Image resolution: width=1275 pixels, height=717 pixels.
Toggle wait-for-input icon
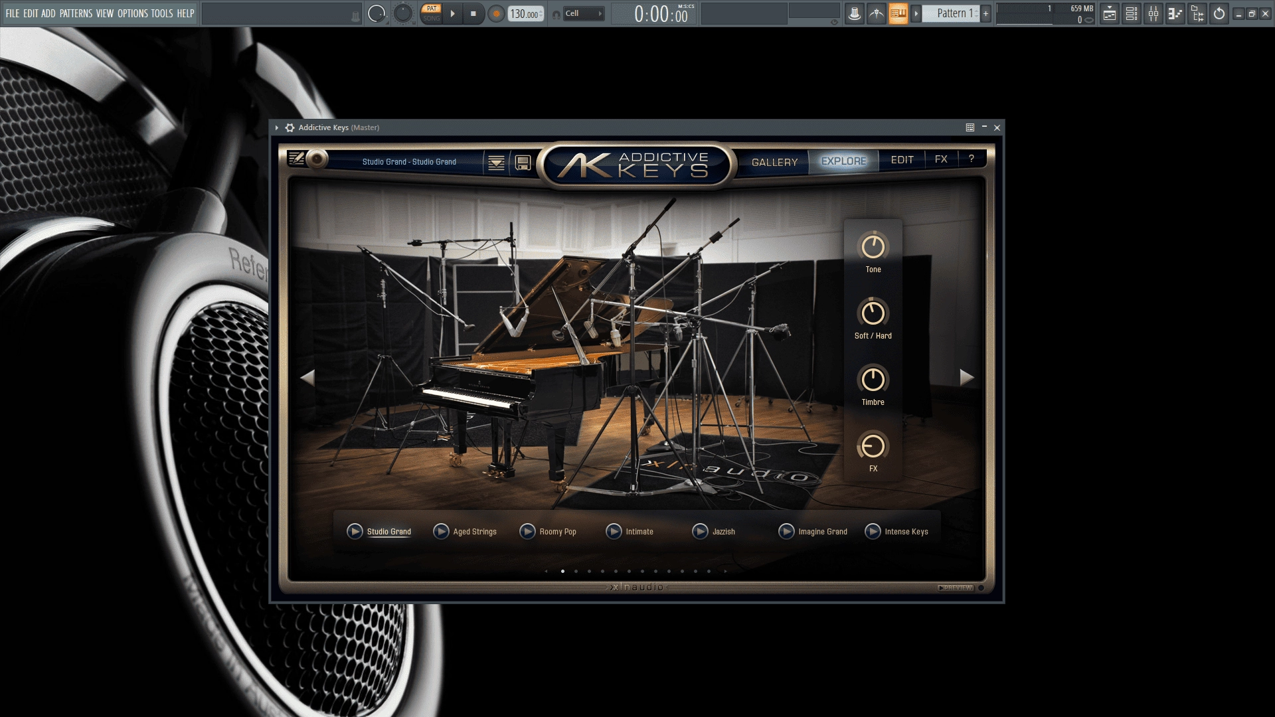[x=877, y=13]
